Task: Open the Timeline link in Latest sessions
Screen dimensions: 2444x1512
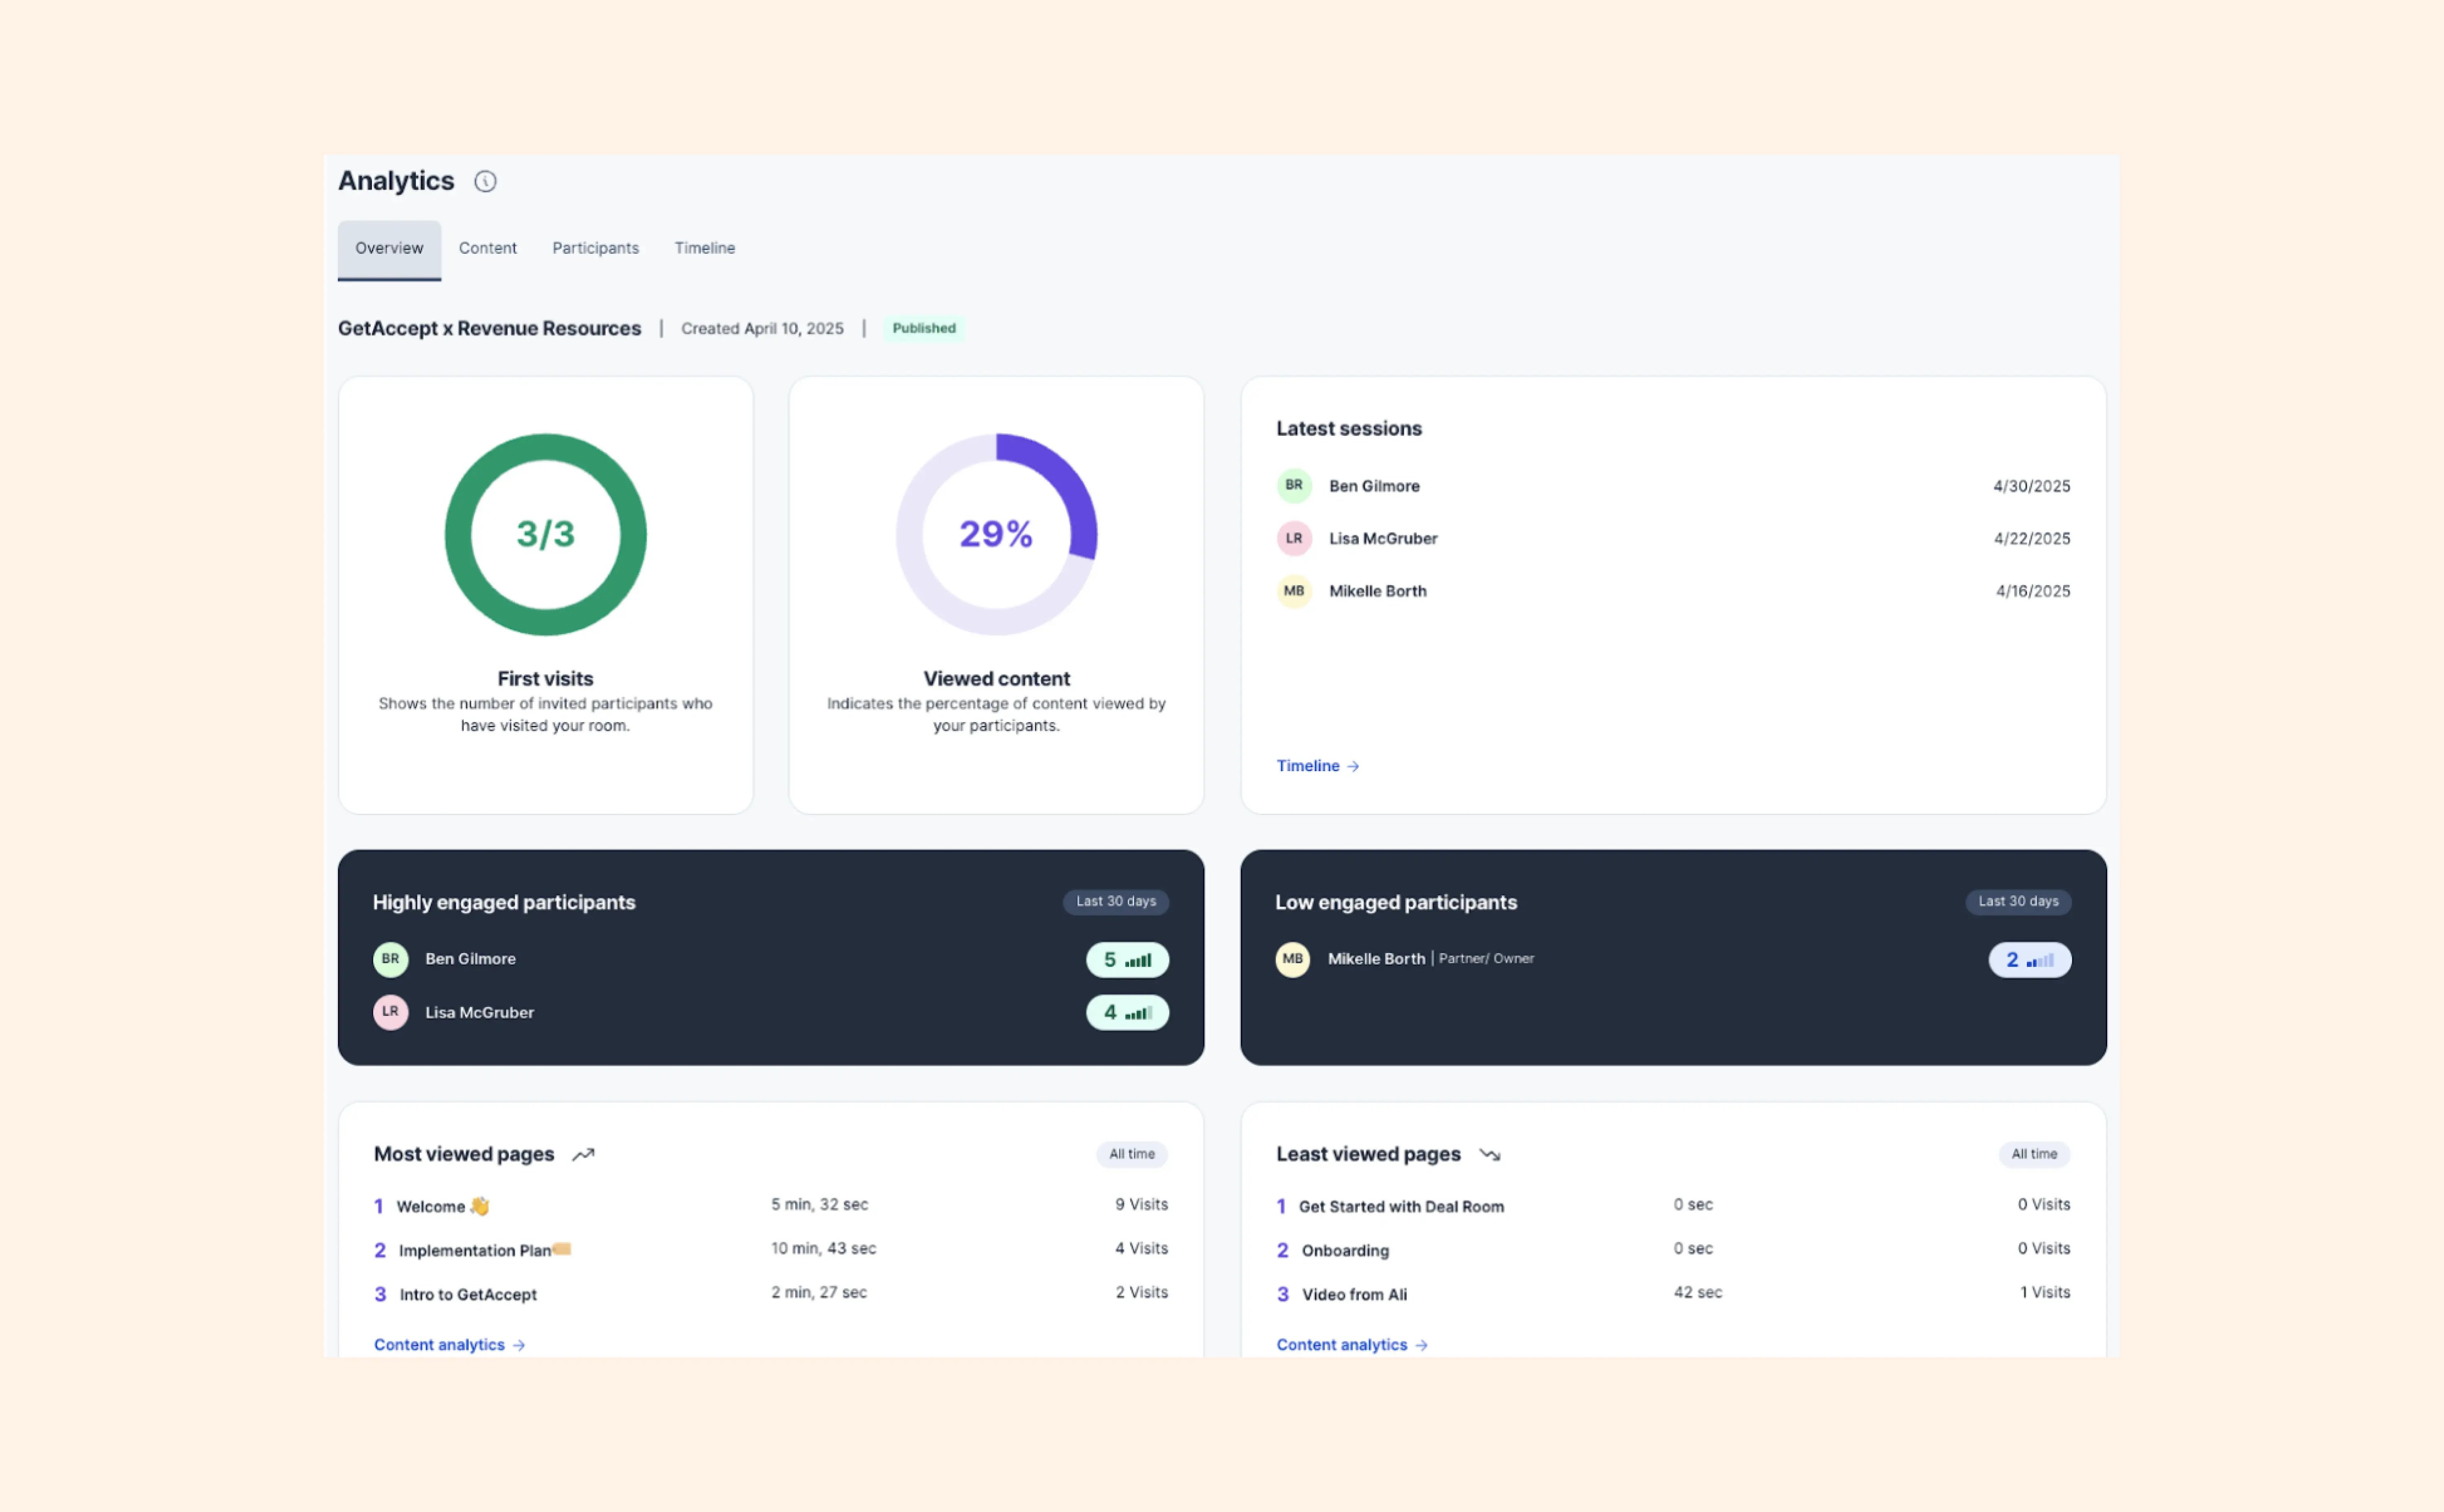Action: (x=1318, y=766)
